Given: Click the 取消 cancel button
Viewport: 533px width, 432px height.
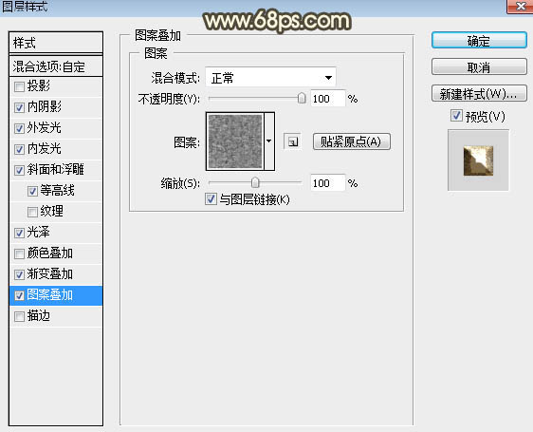Looking at the screenshot, I should coord(479,67).
